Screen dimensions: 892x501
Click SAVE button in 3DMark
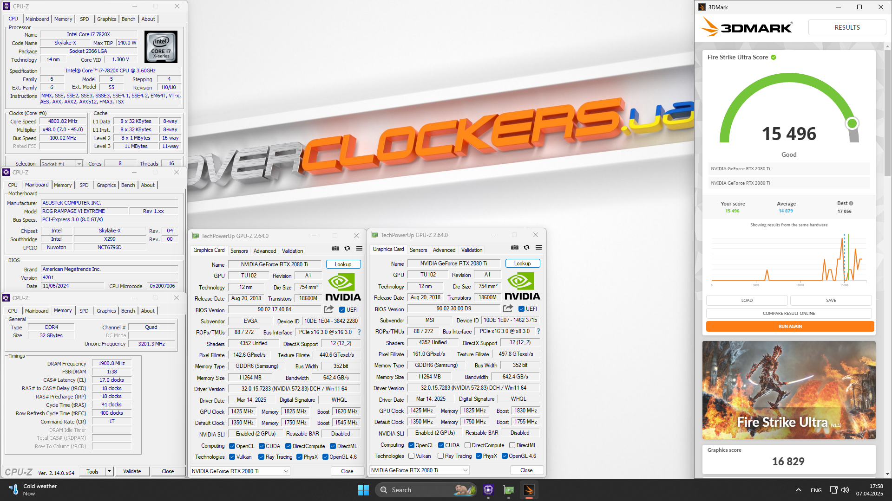coord(831,301)
